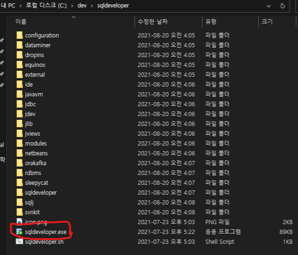Go to 내 PC in the breadcrumb
Screen dimensions: 298x255
[x=8, y=6]
